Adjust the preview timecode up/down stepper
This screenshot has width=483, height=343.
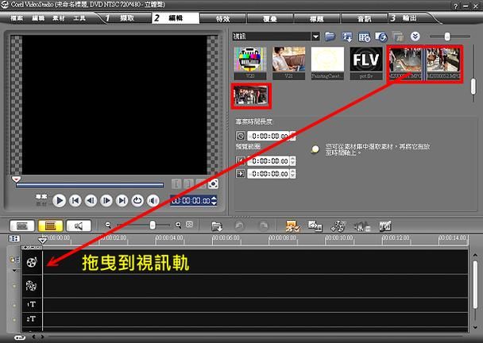214,201
